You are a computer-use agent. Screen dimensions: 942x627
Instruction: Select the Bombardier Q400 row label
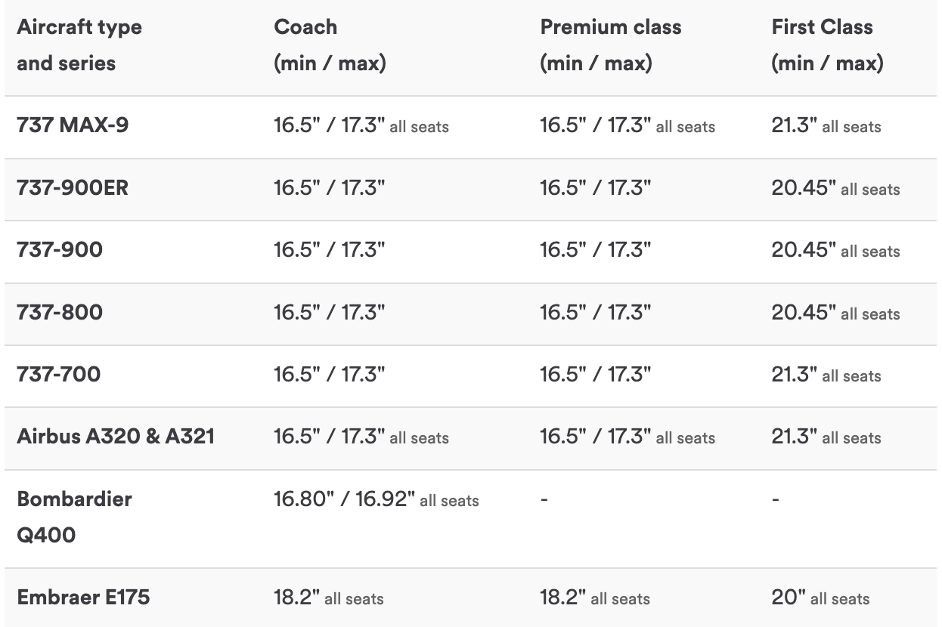pyautogui.click(x=74, y=517)
